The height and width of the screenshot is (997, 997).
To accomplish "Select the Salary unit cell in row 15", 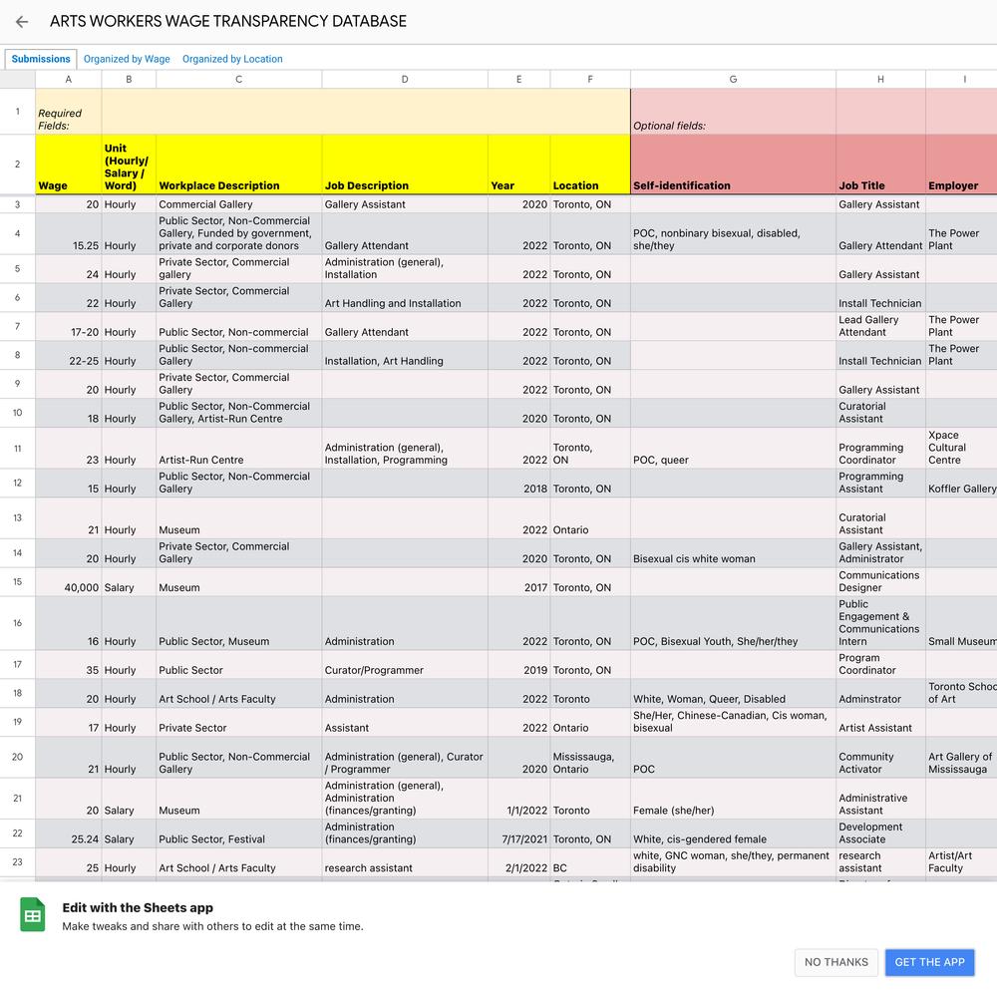I will (x=129, y=582).
